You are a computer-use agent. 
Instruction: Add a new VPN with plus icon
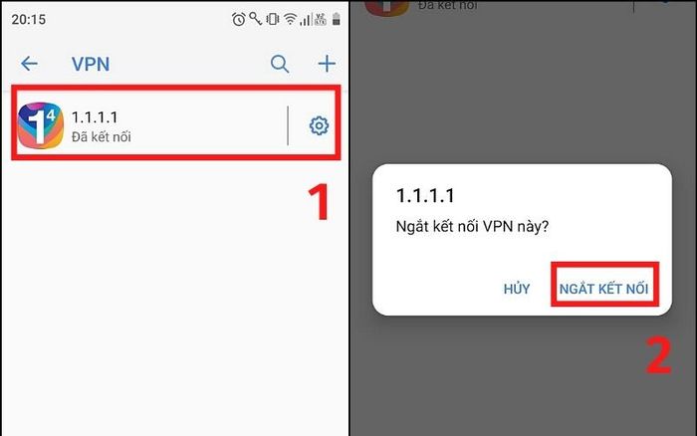point(327,64)
